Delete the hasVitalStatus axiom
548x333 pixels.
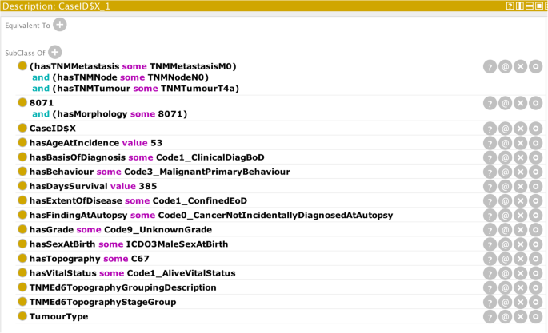coord(520,273)
